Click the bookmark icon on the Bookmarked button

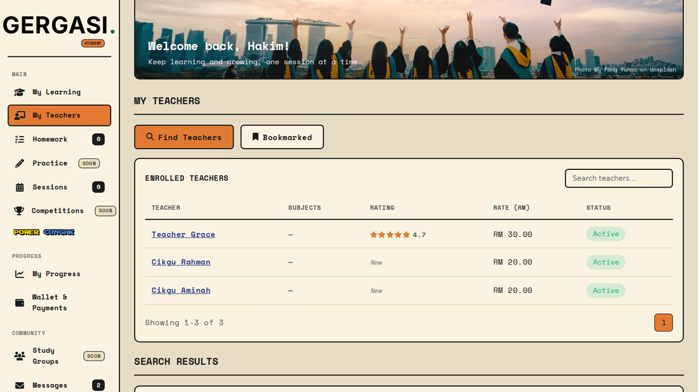(255, 137)
